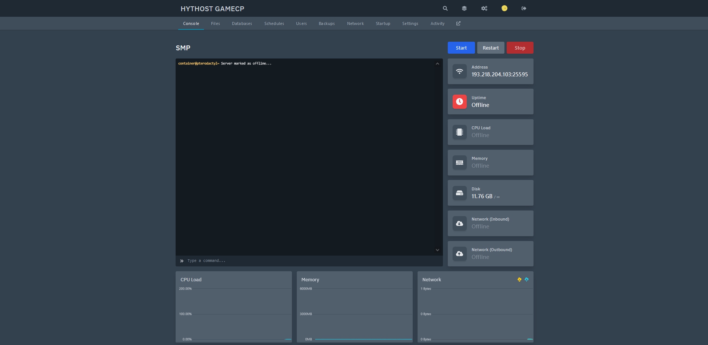Open the servers list layers icon
This screenshot has height=345, width=708.
click(464, 8)
